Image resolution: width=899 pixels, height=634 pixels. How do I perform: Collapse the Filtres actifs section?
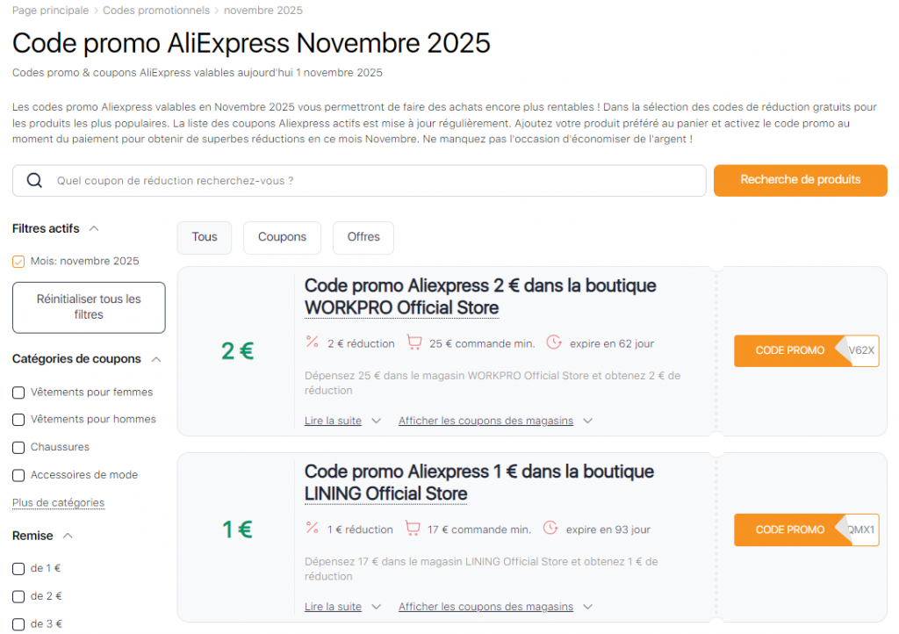(94, 228)
